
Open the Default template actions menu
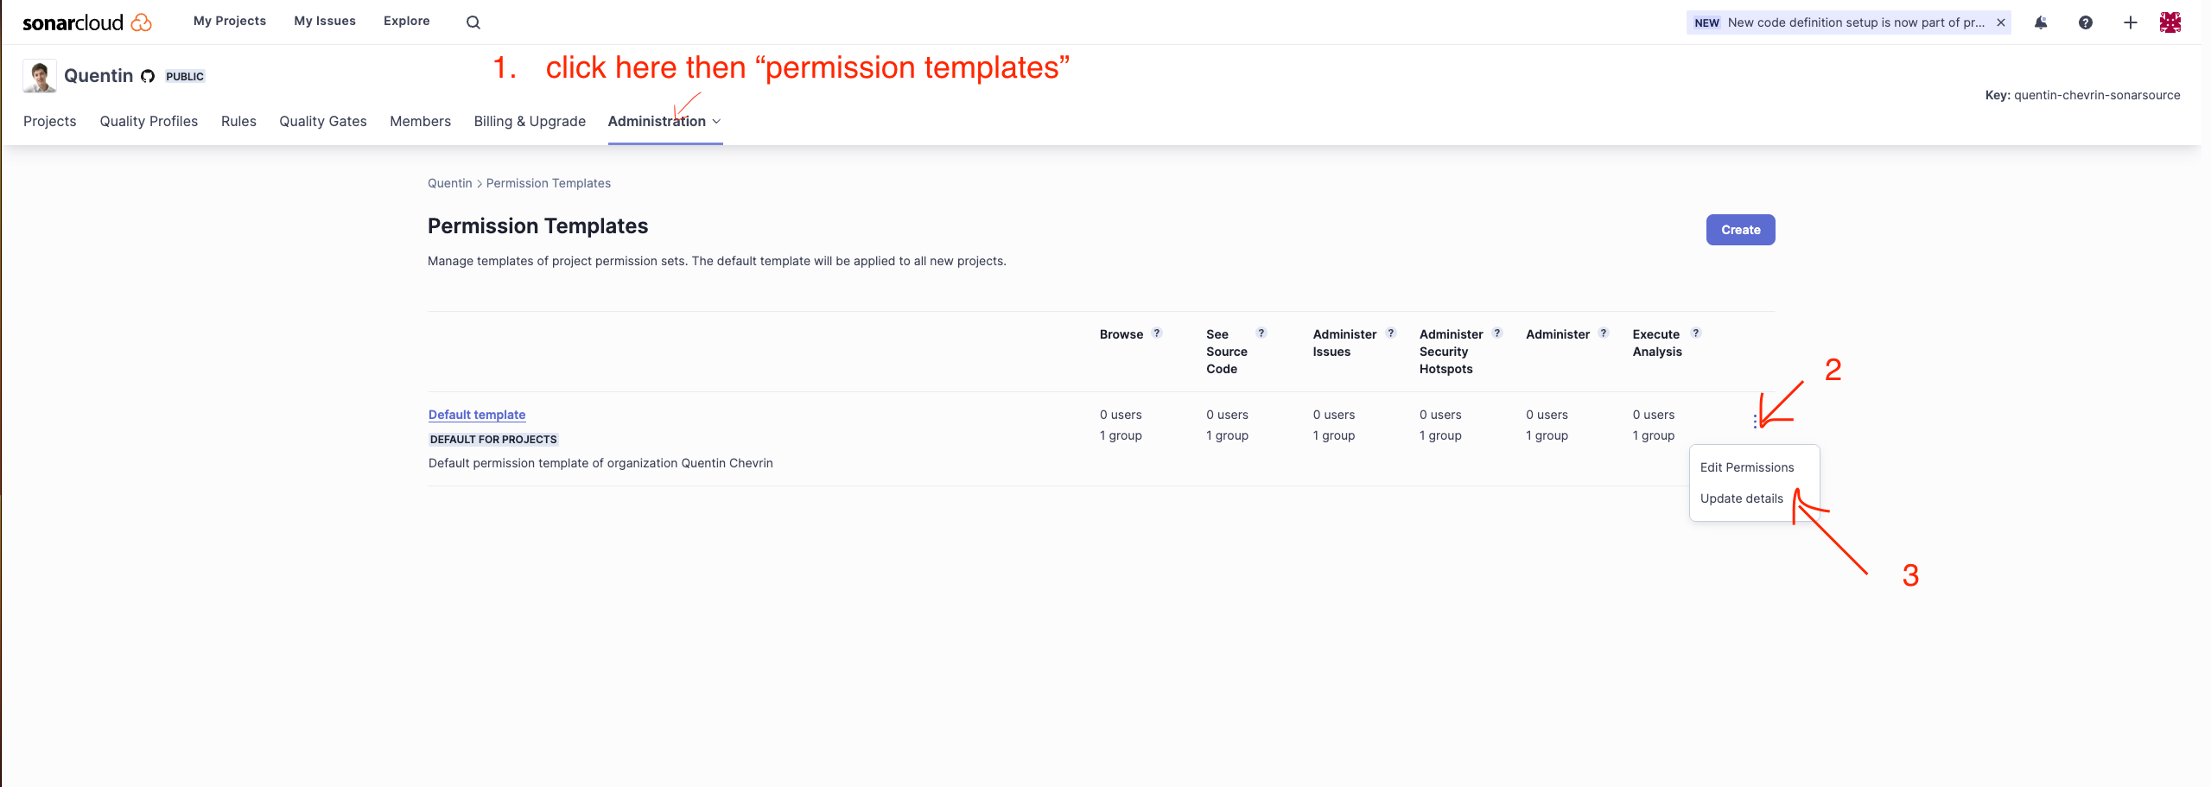[x=1754, y=421]
